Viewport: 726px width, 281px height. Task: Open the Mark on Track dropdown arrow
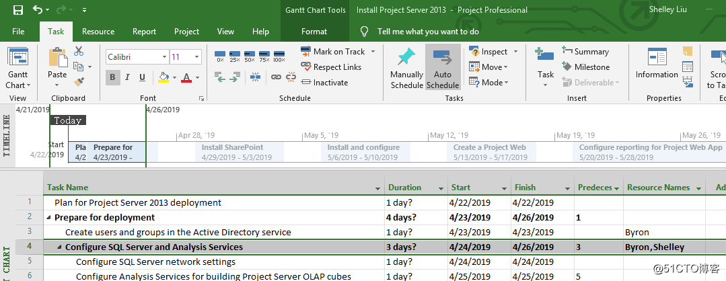(x=373, y=51)
